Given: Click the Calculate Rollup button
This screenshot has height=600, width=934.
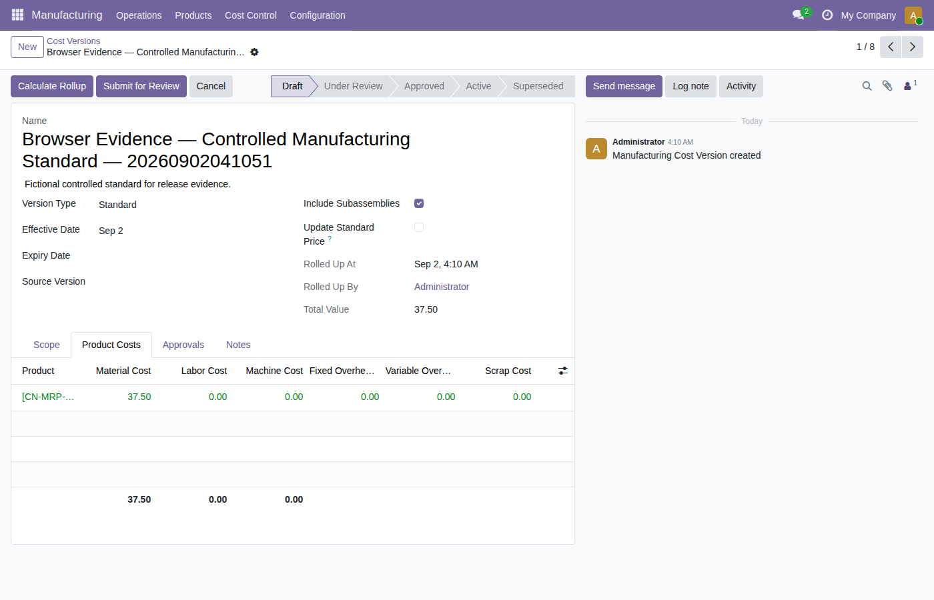Looking at the screenshot, I should pyautogui.click(x=52, y=86).
